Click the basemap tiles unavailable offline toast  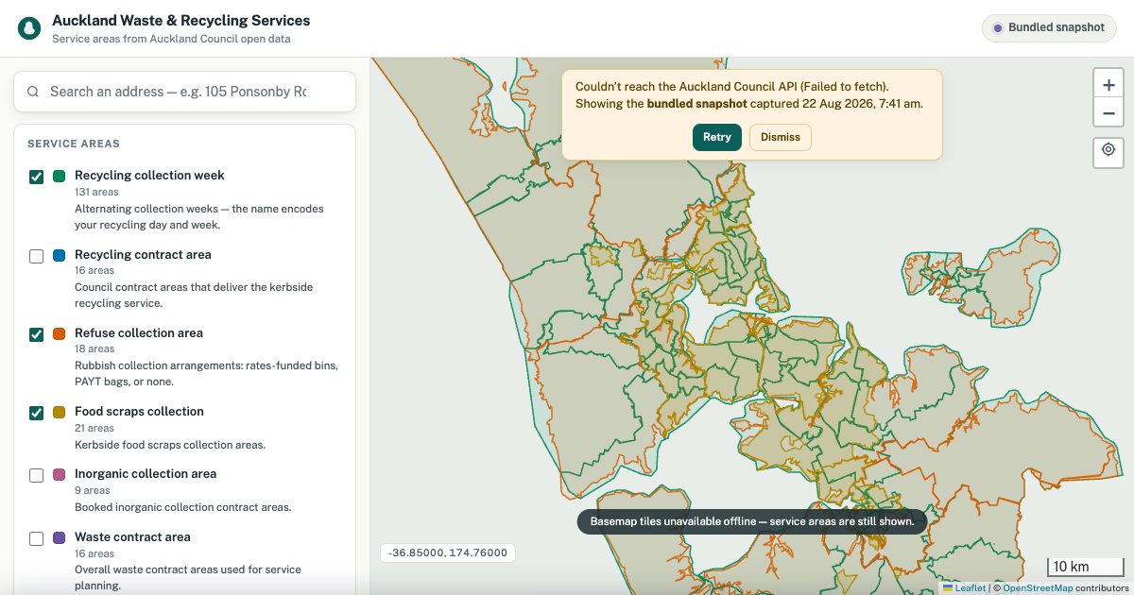click(x=752, y=521)
